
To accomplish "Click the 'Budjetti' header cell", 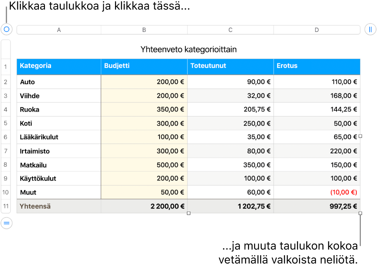I will (144, 67).
